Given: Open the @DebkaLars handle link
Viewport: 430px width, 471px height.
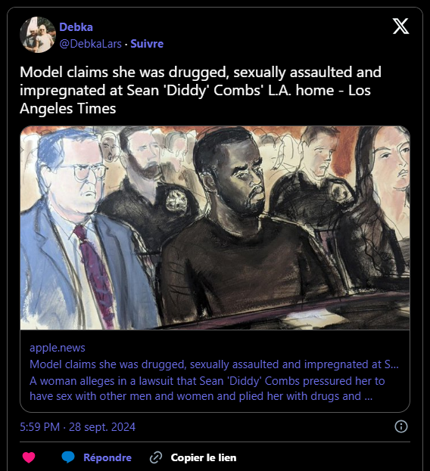Looking at the screenshot, I should pyautogui.click(x=91, y=44).
